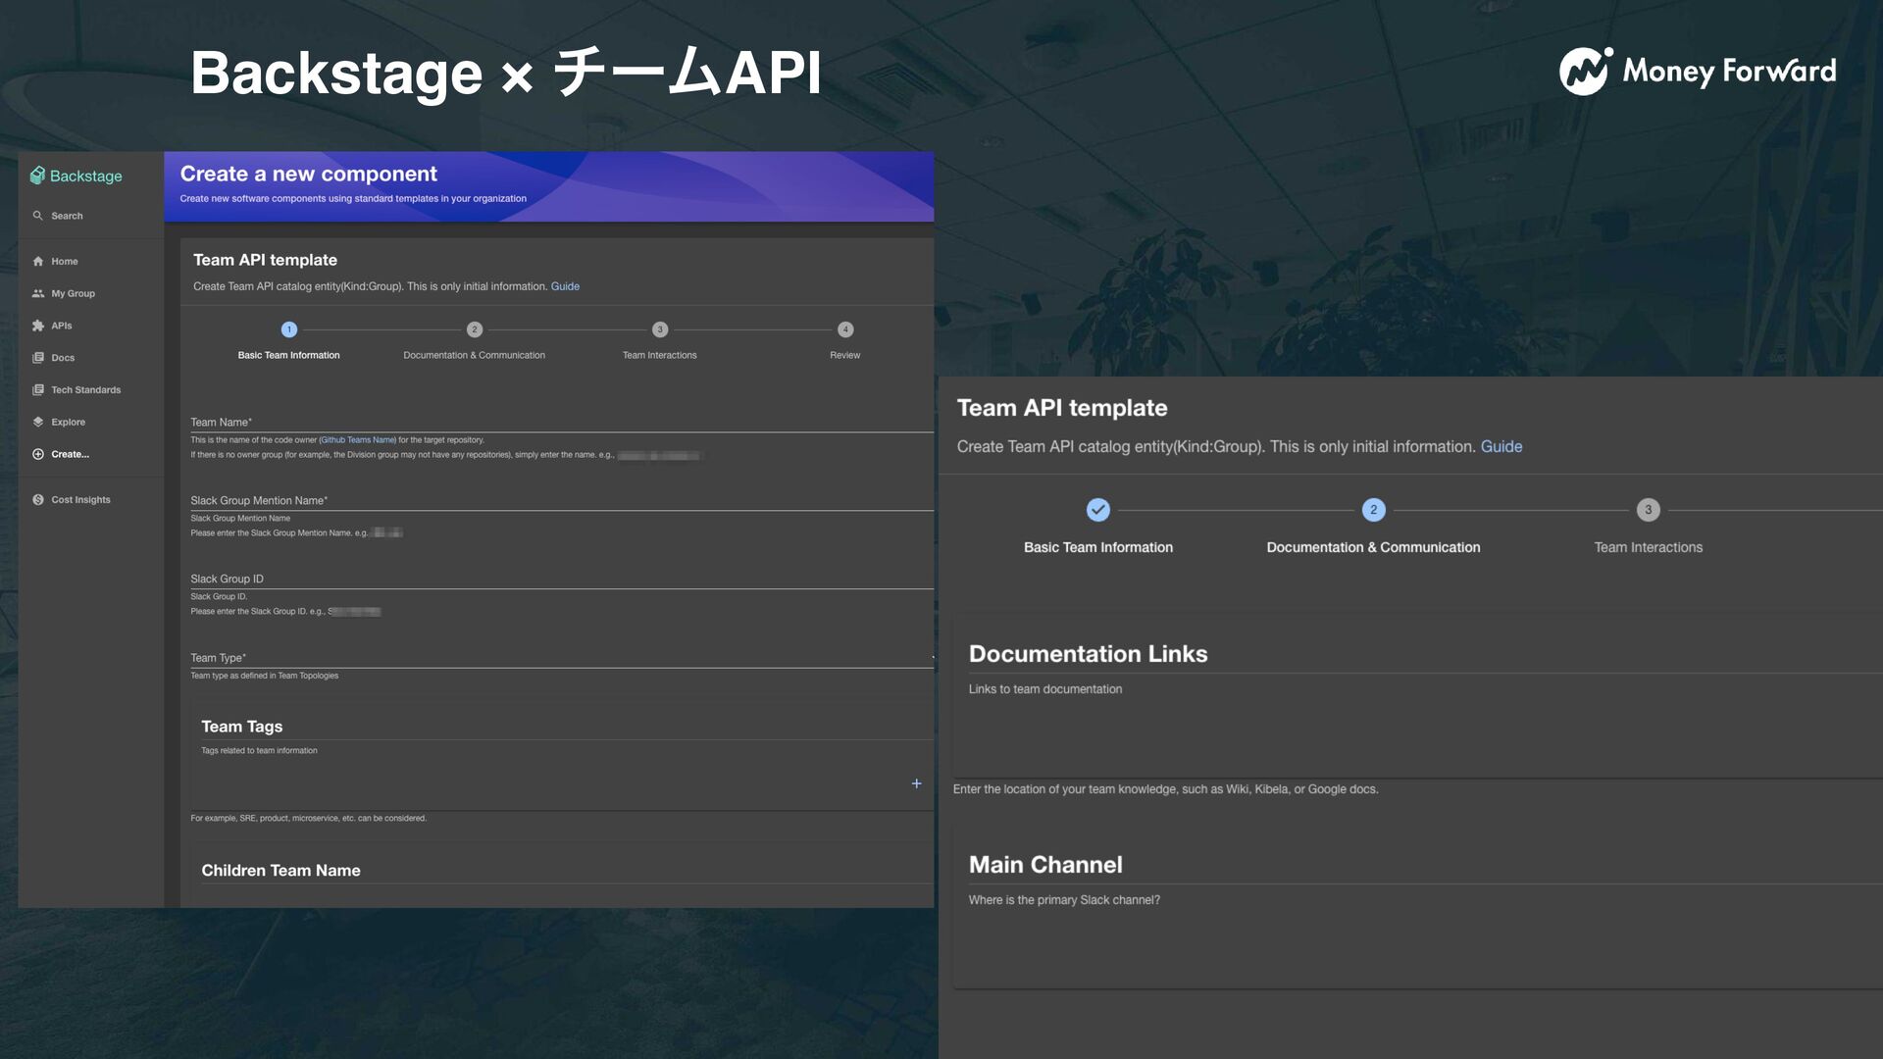The width and height of the screenshot is (1883, 1059).
Task: Click 'Where is the primary Slack channel?' text
Action: click(1064, 900)
